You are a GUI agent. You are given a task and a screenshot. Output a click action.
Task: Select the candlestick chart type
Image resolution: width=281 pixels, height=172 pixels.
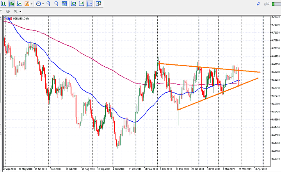pyautogui.click(x=11, y=4)
